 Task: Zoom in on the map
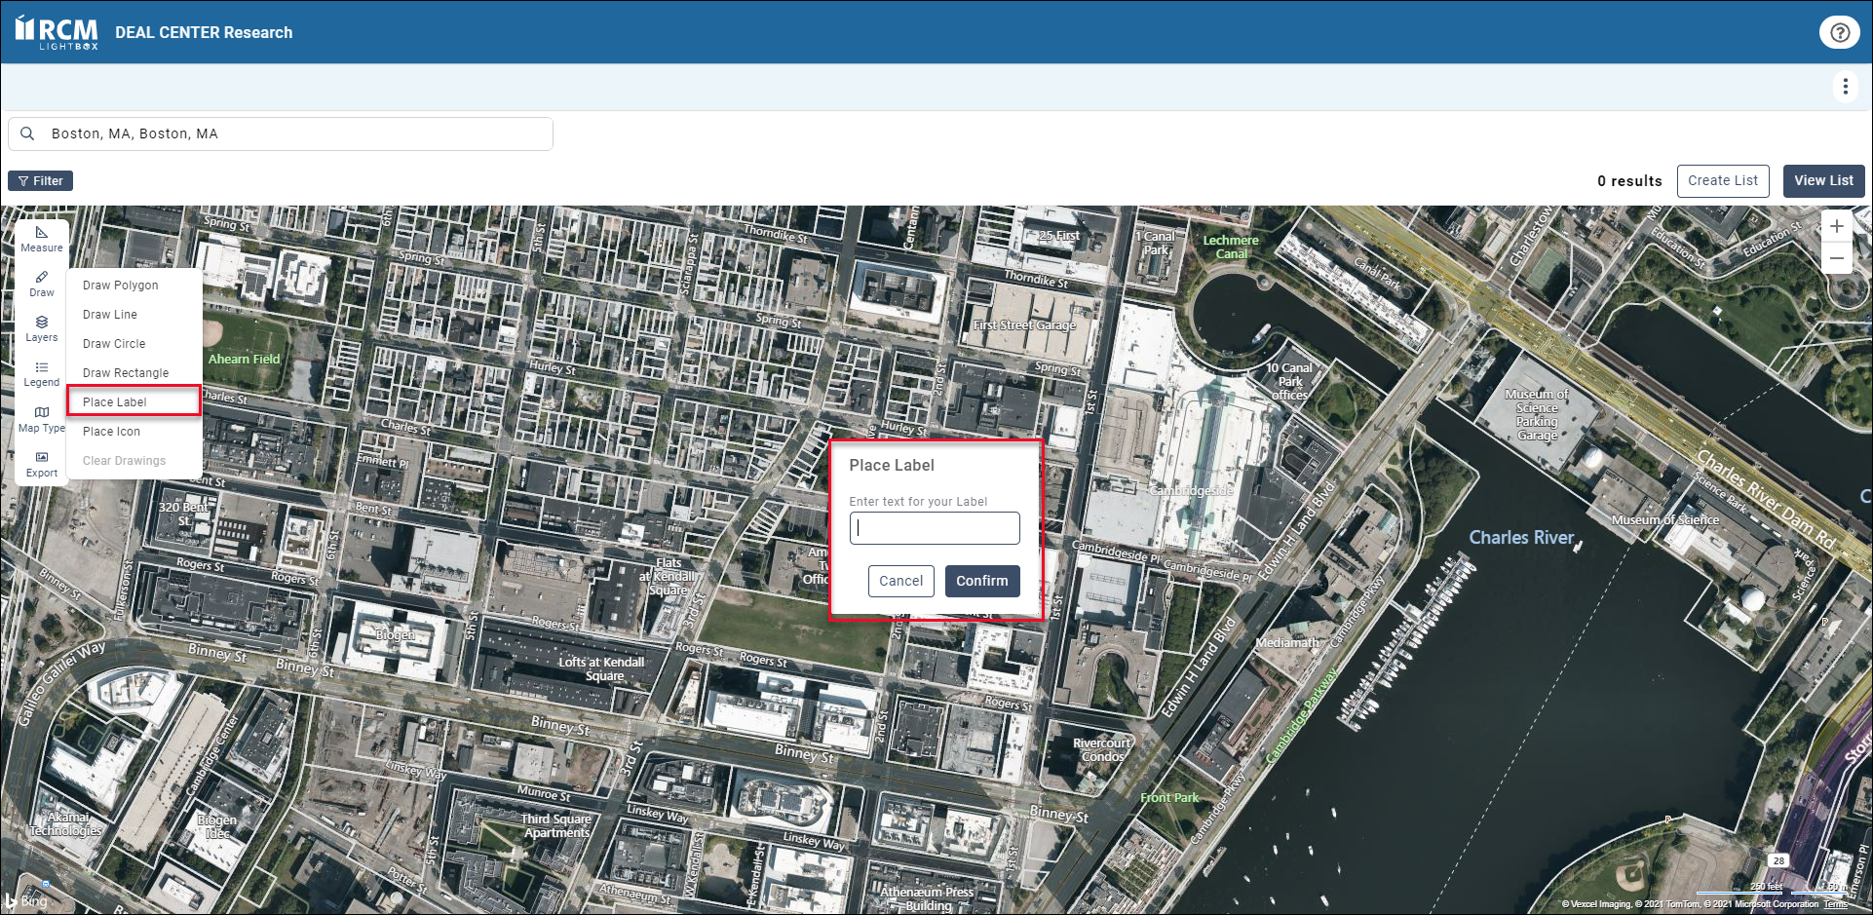click(1836, 227)
